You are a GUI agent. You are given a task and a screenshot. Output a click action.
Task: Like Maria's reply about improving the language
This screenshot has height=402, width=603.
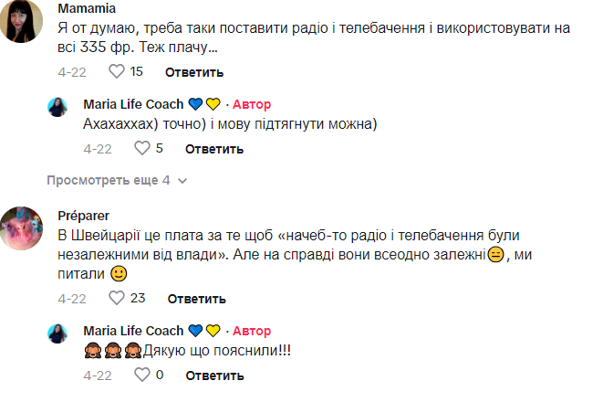[x=141, y=148]
